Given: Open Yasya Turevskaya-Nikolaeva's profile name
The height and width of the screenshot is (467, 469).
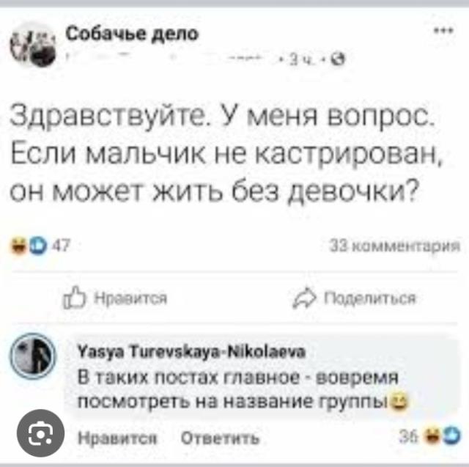Looking at the screenshot, I should (x=192, y=351).
